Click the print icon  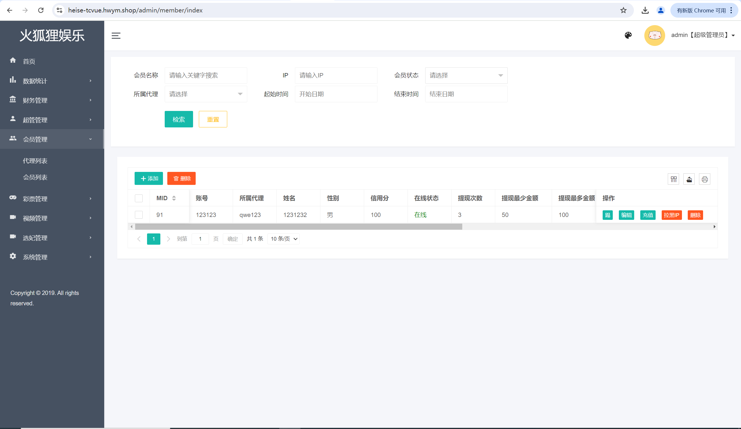point(705,179)
